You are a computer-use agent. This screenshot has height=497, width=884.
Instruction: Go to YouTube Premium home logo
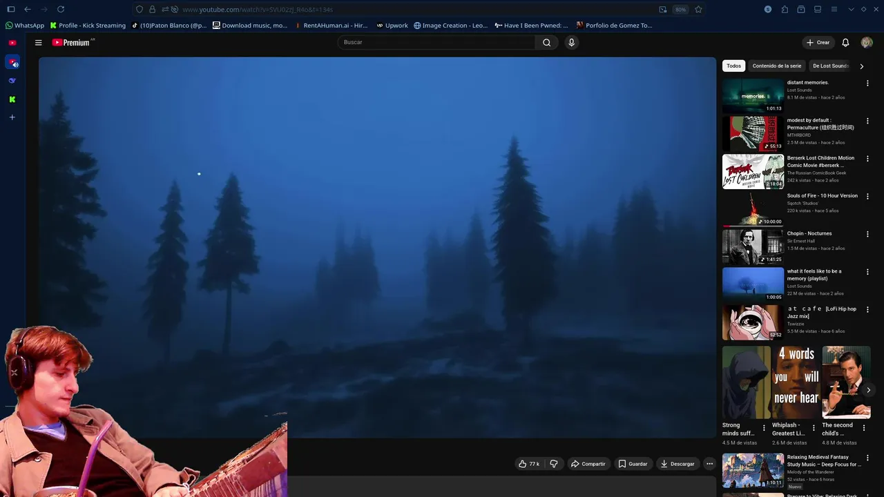click(x=72, y=43)
